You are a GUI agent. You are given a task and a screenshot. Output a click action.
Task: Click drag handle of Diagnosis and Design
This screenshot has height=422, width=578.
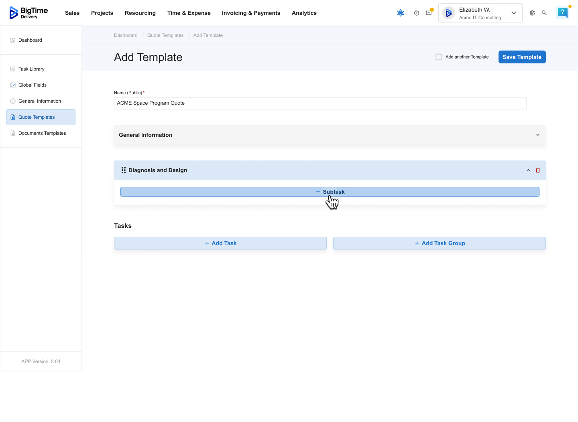124,170
